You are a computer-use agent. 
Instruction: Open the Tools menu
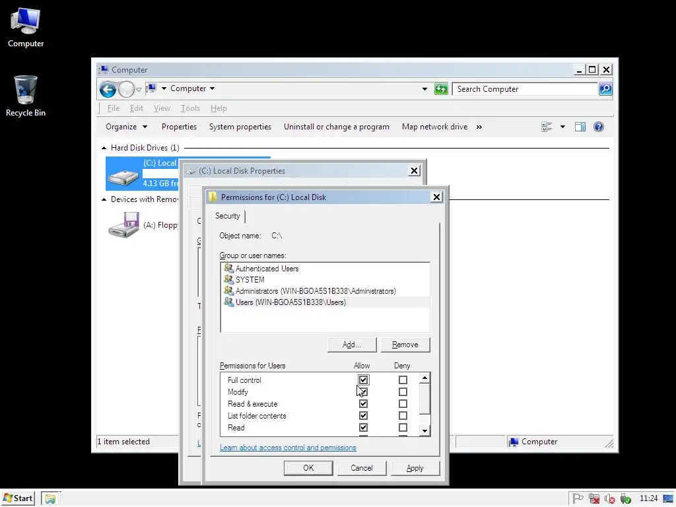[x=190, y=108]
